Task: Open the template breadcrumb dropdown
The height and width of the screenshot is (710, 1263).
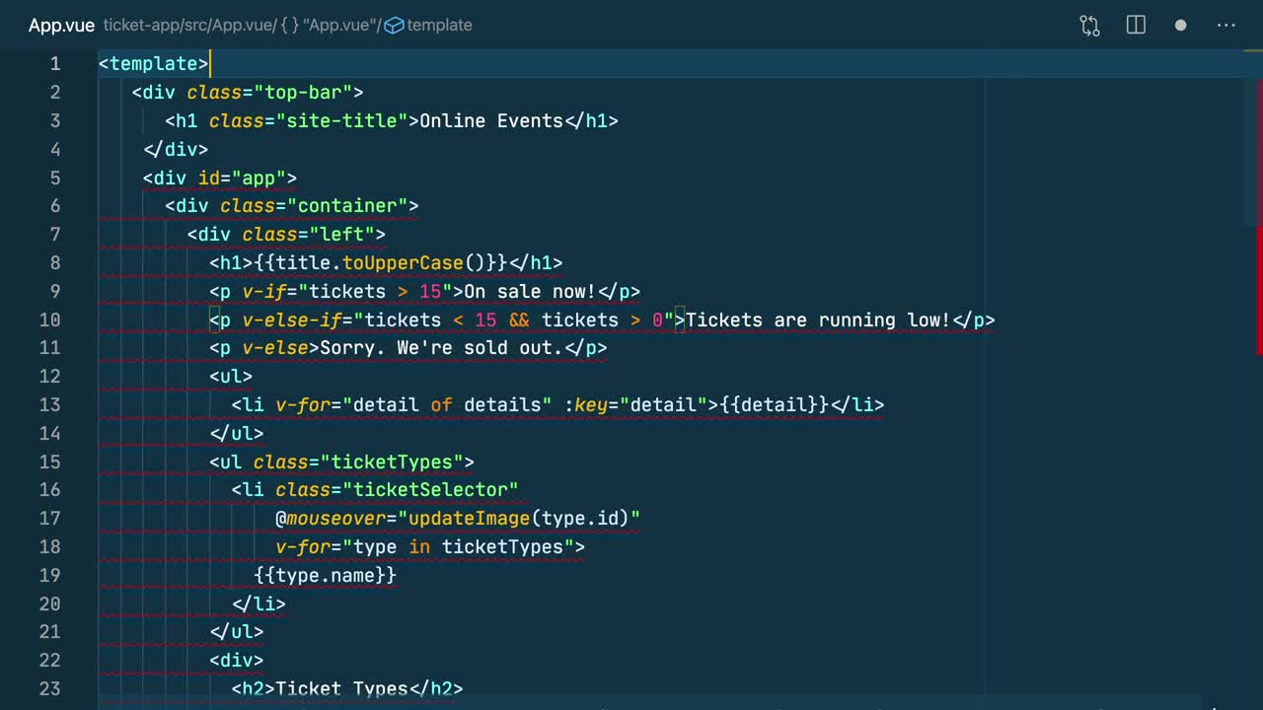Action: pyautogui.click(x=439, y=26)
